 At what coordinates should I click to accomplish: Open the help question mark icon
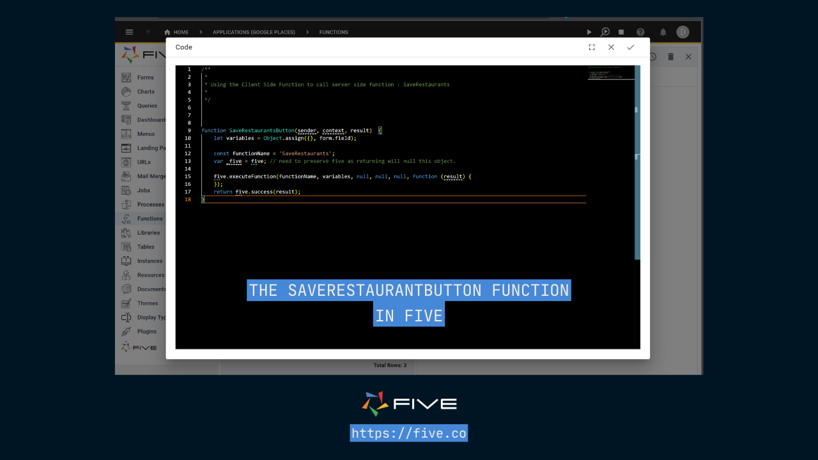(x=640, y=32)
